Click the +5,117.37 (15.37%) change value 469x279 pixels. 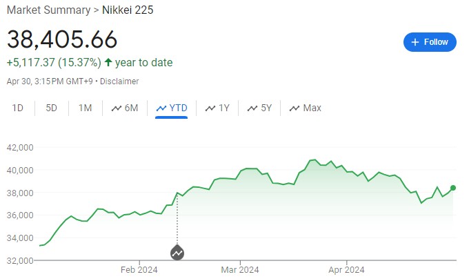tap(52, 63)
